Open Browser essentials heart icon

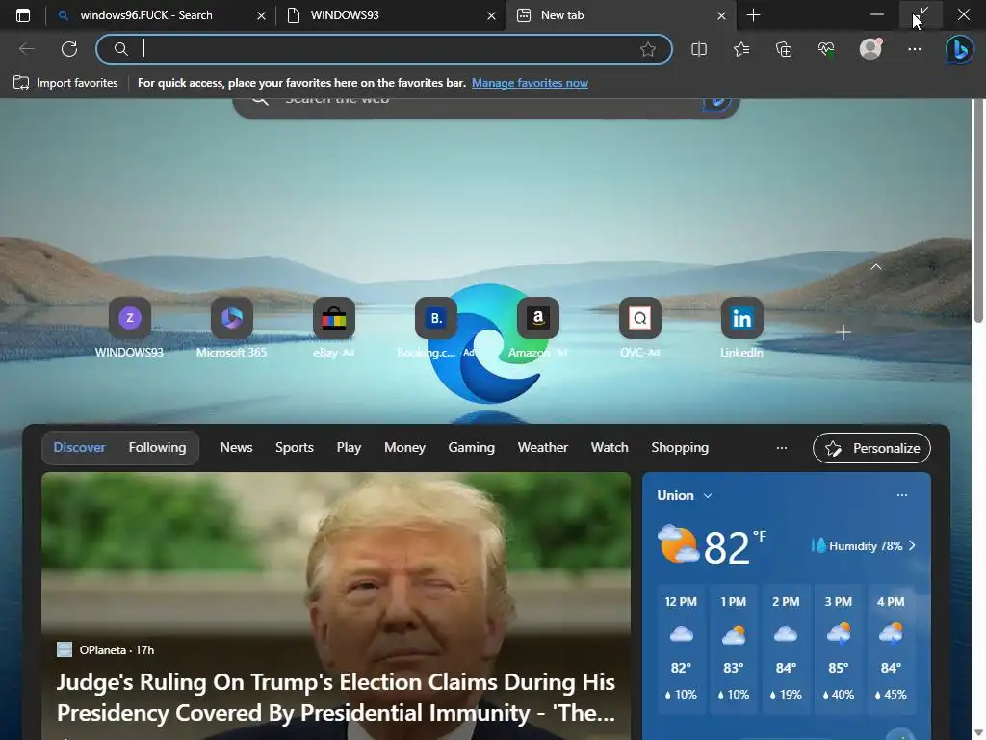825,49
